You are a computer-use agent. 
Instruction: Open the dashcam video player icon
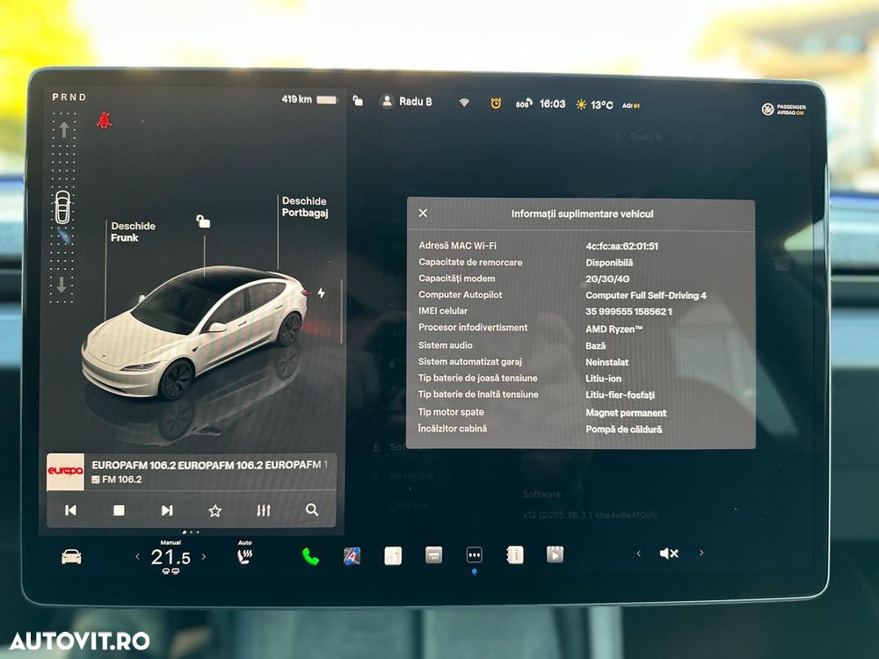click(x=555, y=554)
